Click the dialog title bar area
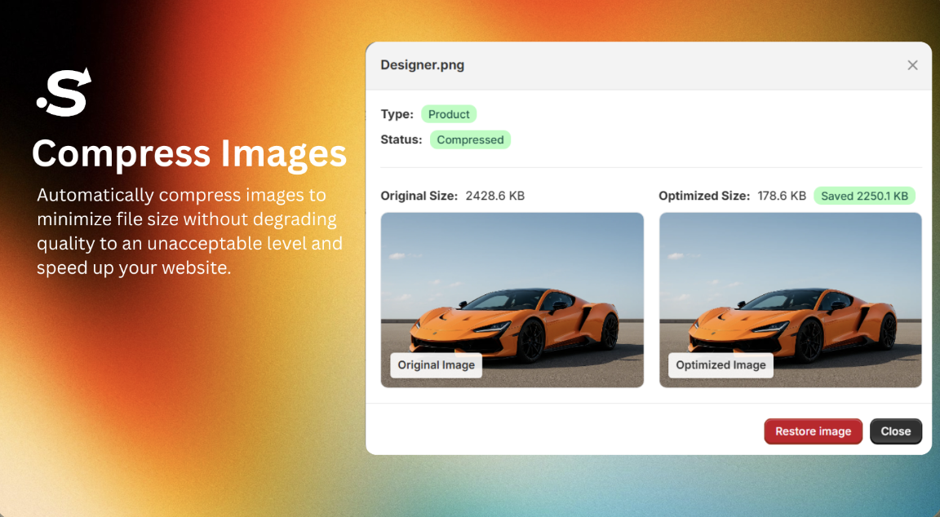 650,64
